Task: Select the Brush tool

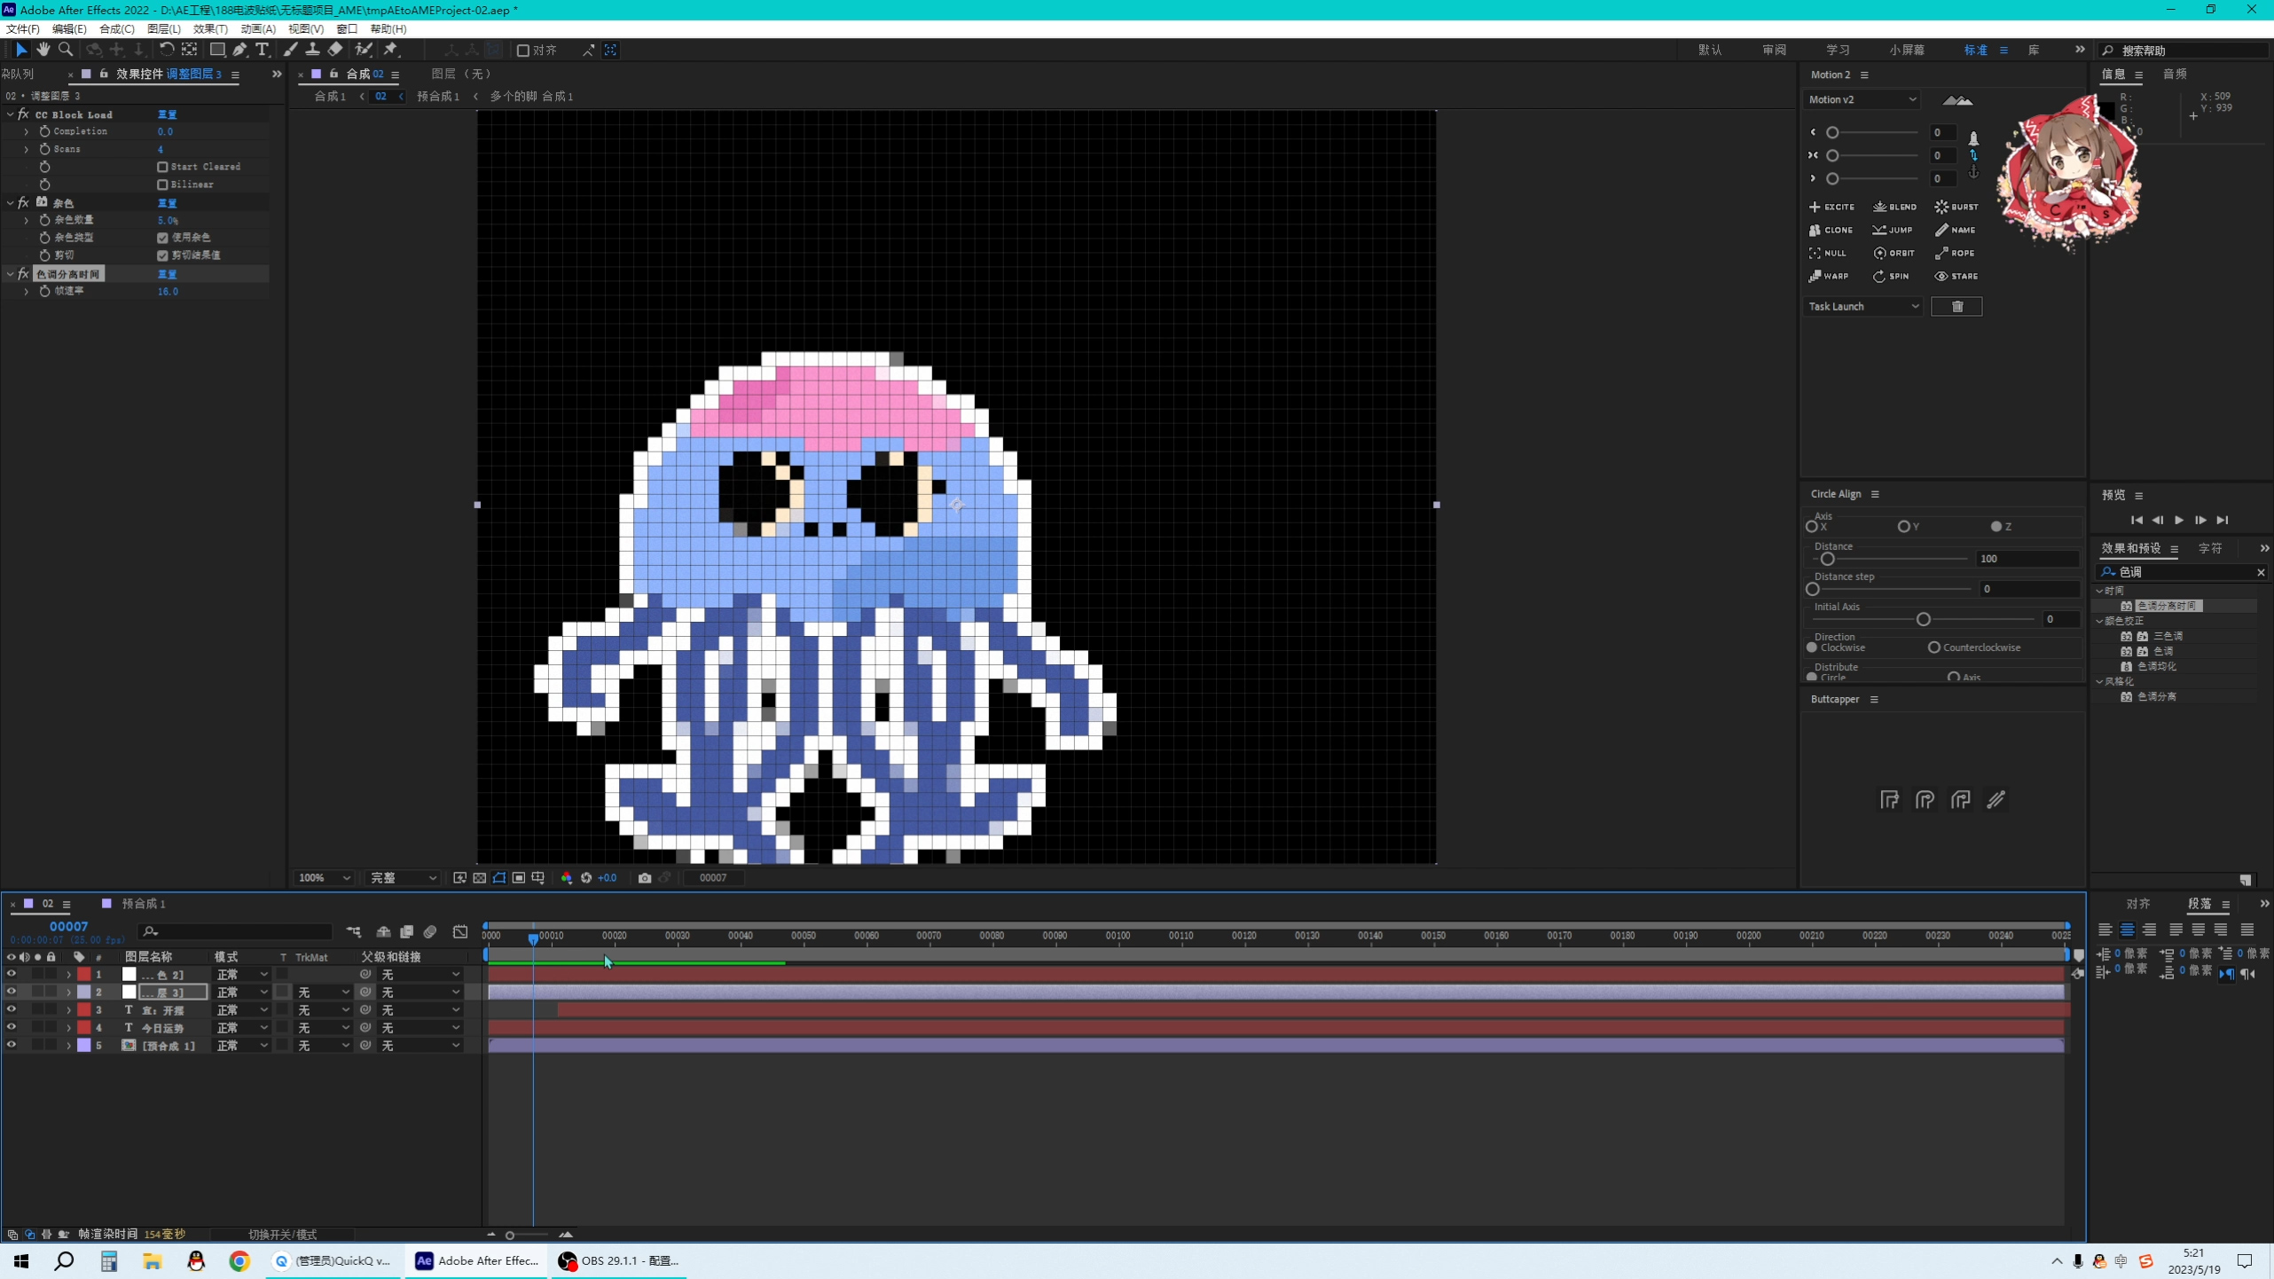Action: coord(290,50)
